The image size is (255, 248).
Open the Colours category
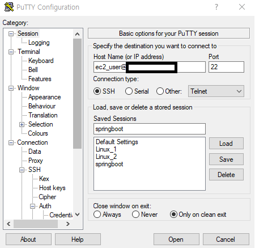click(x=38, y=133)
